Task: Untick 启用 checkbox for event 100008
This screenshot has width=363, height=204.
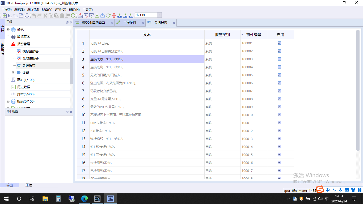Action: point(279,99)
